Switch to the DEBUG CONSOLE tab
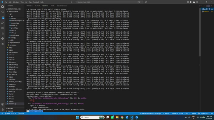214x120 pixels. [62, 6]
